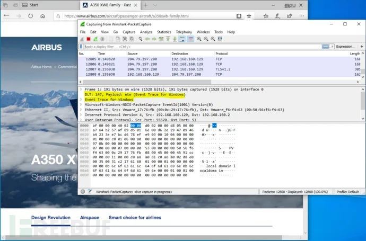Open Smart choice for airlines link
Screen dimensions: 366x241
135,218
